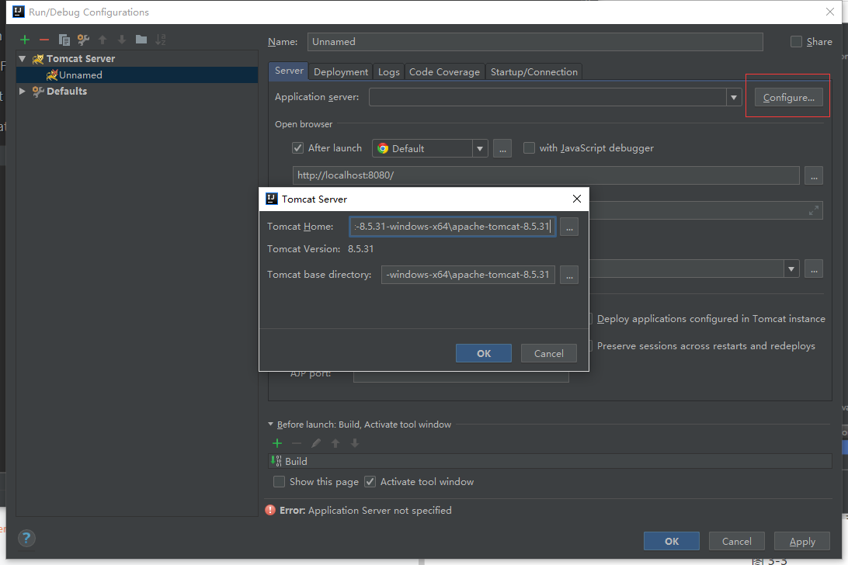Move before launch task up
Image resolution: width=848 pixels, height=565 pixels.
coord(335,443)
